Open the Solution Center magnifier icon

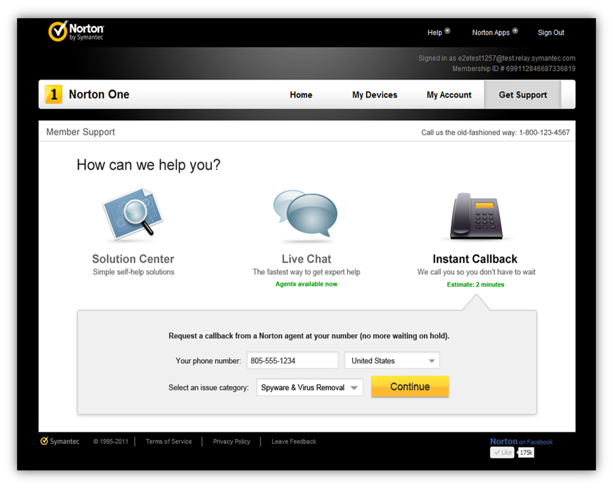click(133, 213)
